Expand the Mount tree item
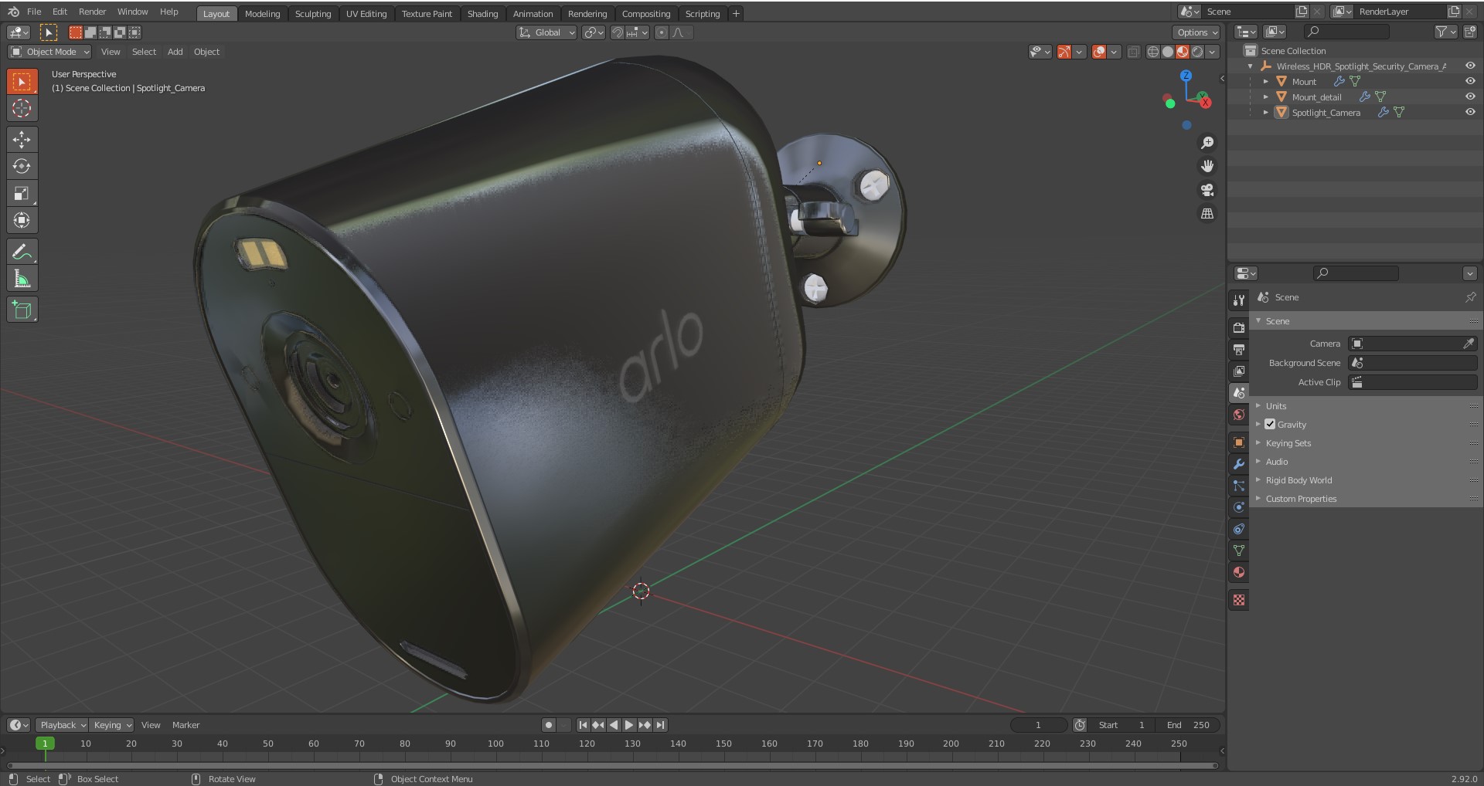 1266,81
